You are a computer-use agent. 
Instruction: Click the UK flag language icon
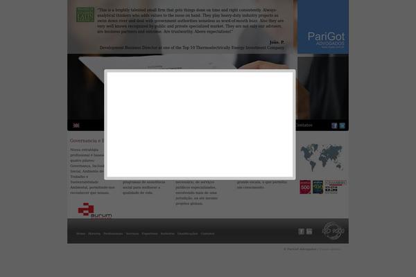(76, 125)
